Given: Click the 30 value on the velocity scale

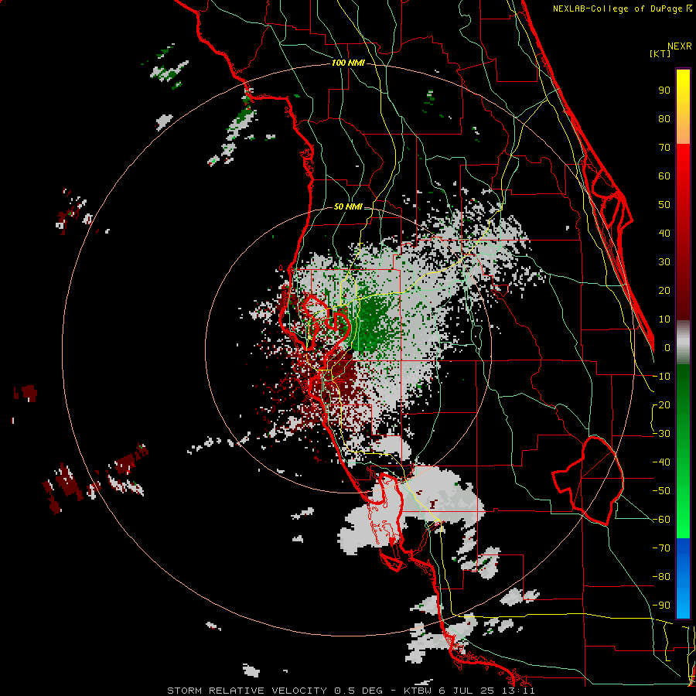Looking at the screenshot, I should click(x=664, y=262).
